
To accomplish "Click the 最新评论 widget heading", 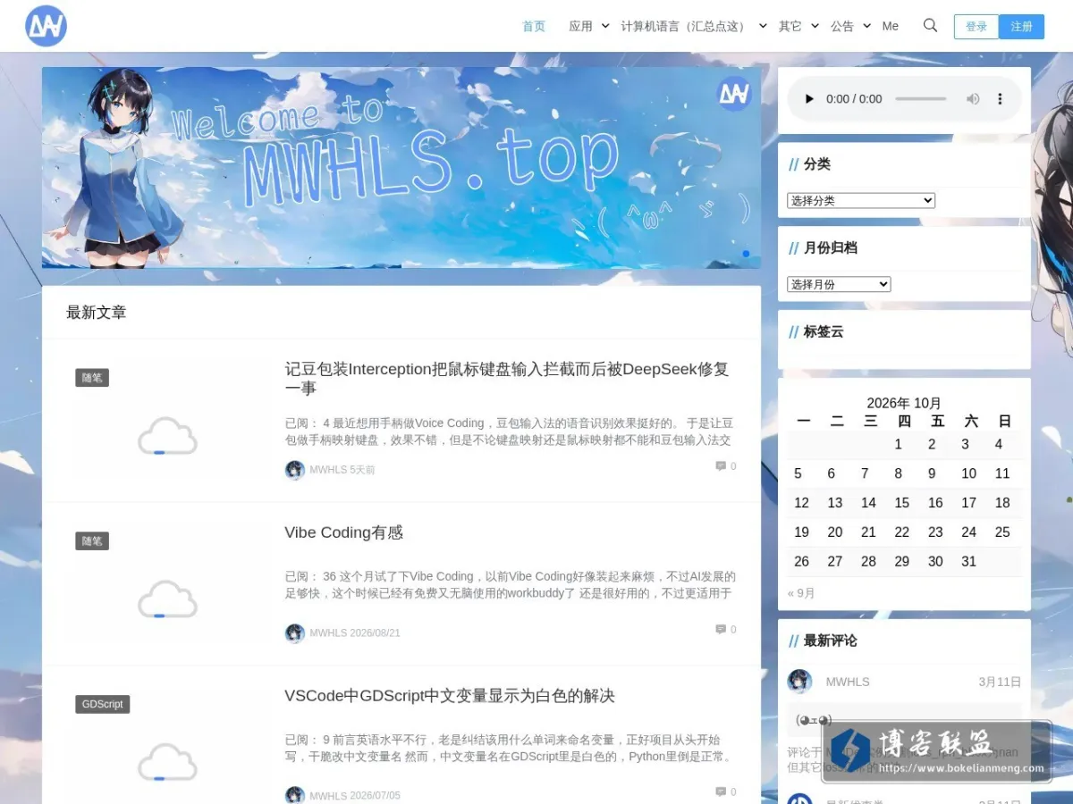I will coord(831,641).
